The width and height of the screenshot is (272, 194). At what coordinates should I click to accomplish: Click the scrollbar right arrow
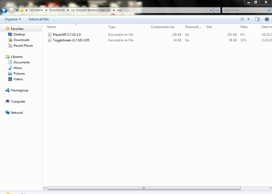click(271, 188)
